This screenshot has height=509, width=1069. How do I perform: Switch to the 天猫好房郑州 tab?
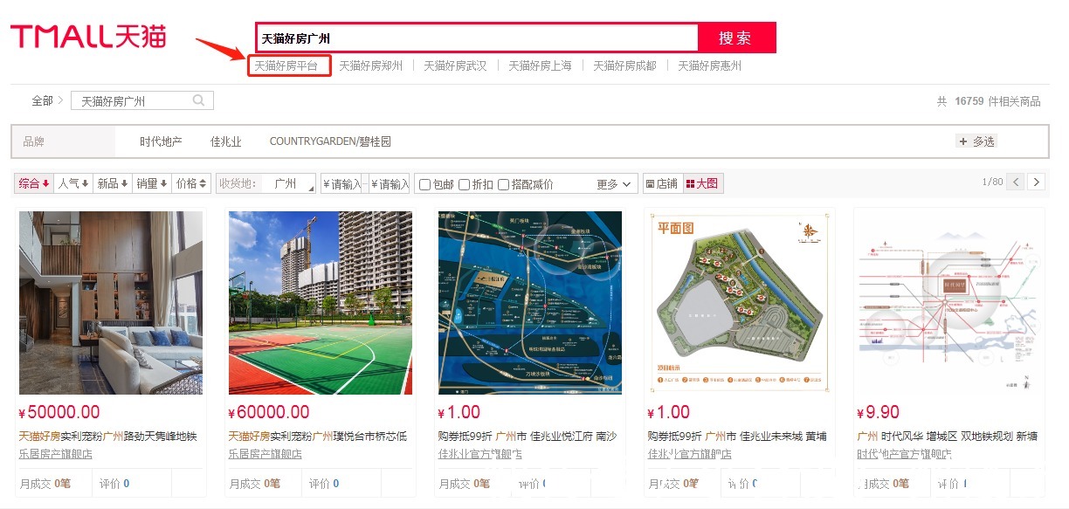(369, 65)
